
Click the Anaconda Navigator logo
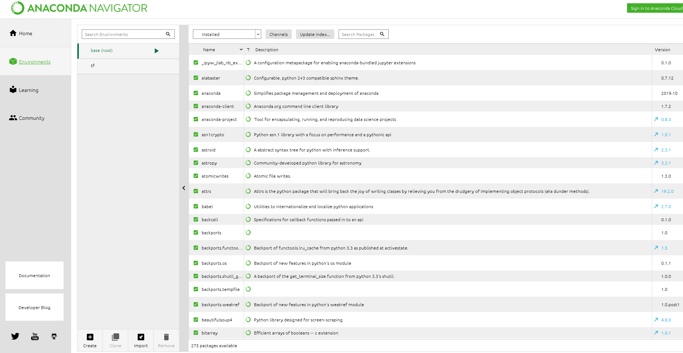[79, 8]
